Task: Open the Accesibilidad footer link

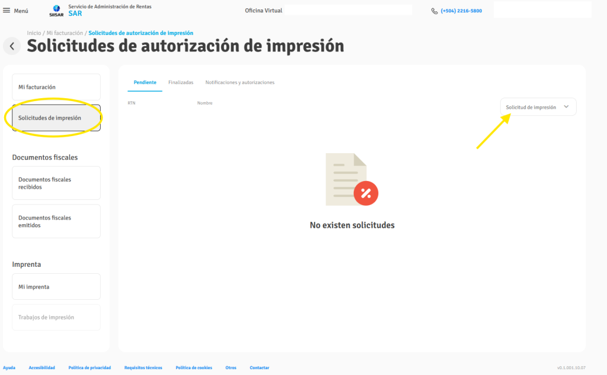Action: click(x=42, y=368)
